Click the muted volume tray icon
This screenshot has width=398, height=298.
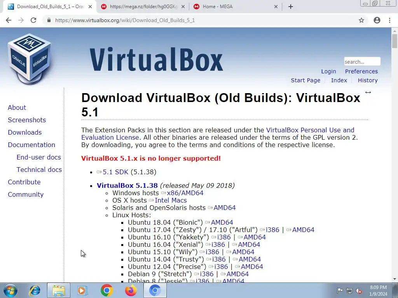point(359,291)
